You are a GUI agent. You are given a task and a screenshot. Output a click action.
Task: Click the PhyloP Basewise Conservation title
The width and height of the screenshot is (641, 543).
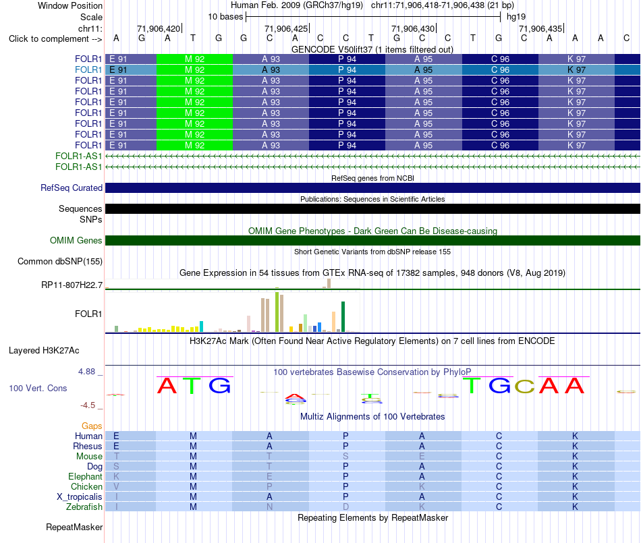click(372, 372)
